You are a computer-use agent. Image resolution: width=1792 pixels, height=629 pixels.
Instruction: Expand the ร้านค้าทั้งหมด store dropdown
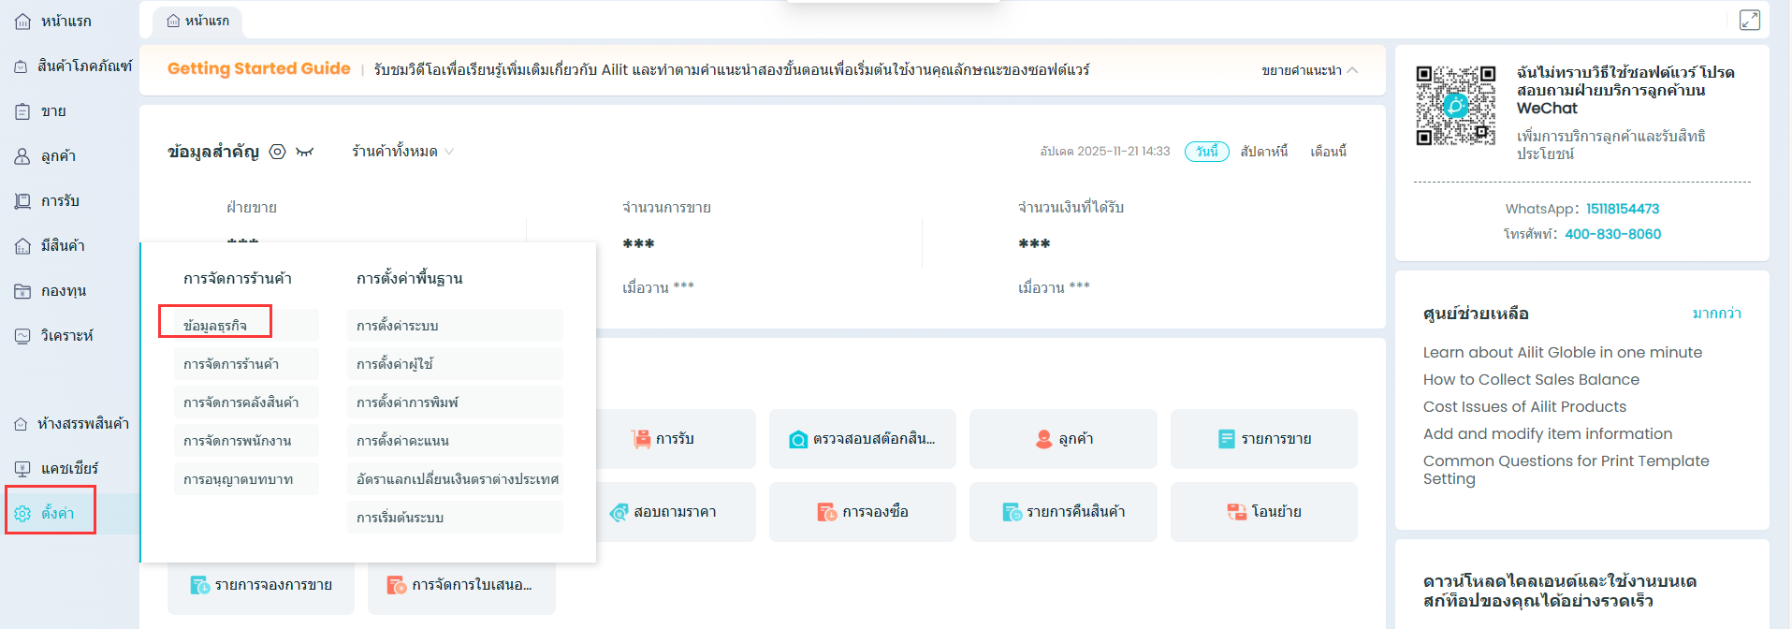(402, 152)
